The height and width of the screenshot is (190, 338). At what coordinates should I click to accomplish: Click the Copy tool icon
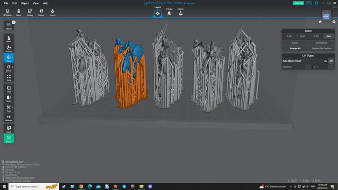click(8, 88)
